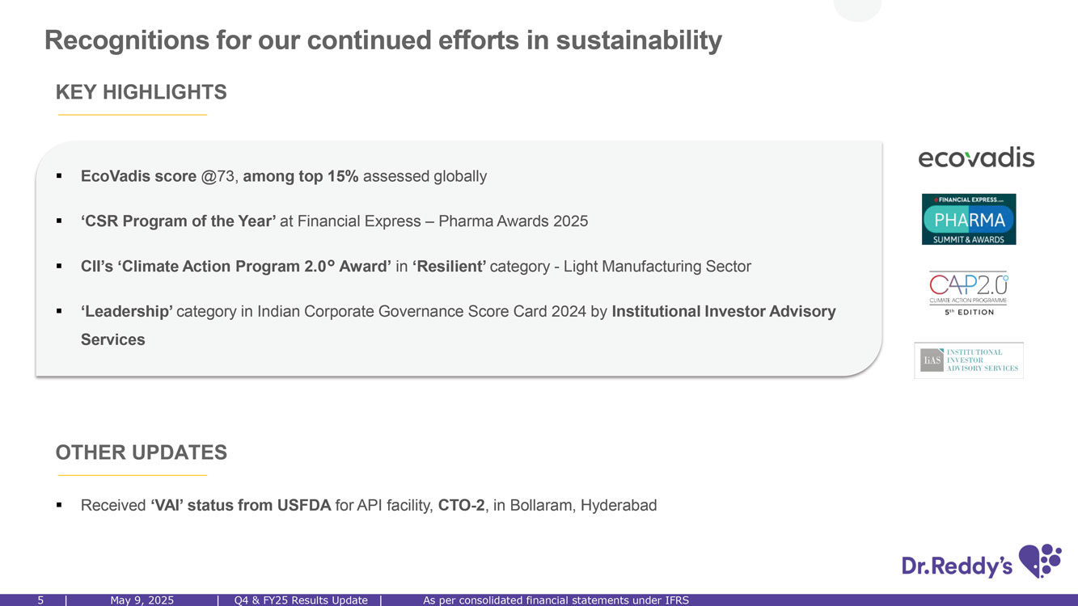Image resolution: width=1078 pixels, height=606 pixels.
Task: Select the 'CSR Program of the Year' bullet
Action: (334, 221)
